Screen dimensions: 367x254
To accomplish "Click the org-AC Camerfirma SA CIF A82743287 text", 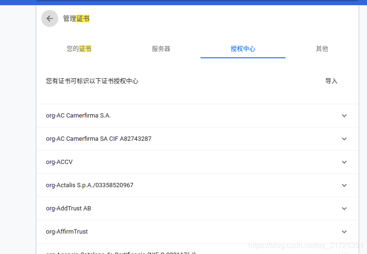I will 98,139.
